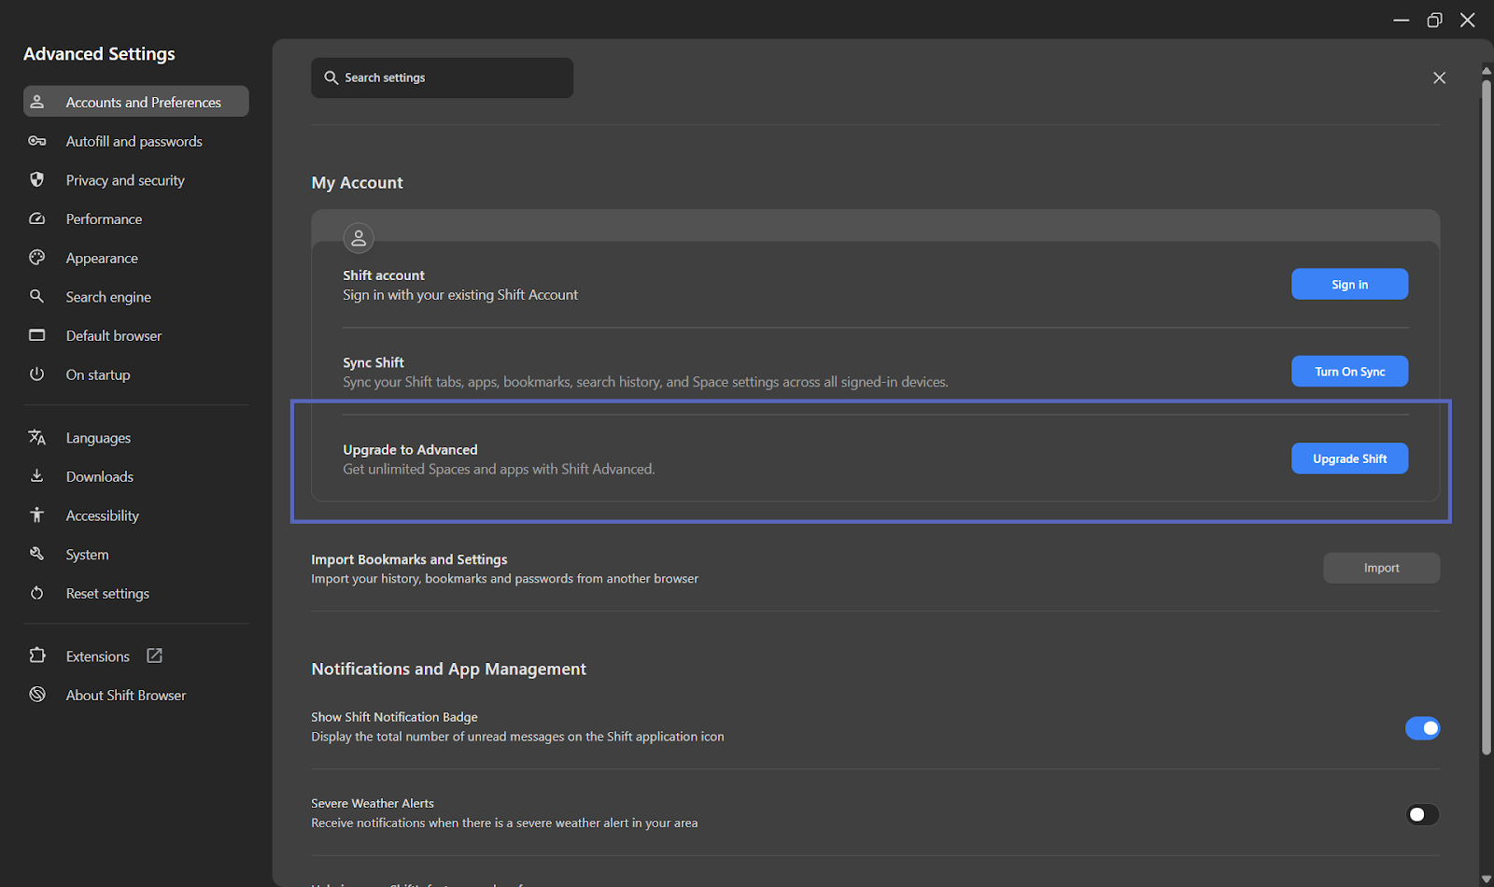Image resolution: width=1494 pixels, height=887 pixels.
Task: Click the Shift logo icon beside About Shift Browser
Action: pos(37,695)
